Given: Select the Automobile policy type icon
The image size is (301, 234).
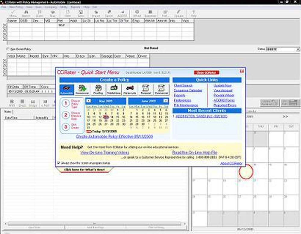Looking at the screenshot, I should tap(67, 89).
